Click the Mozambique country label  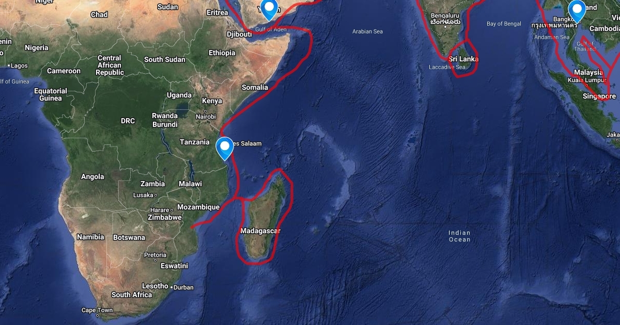pos(198,207)
